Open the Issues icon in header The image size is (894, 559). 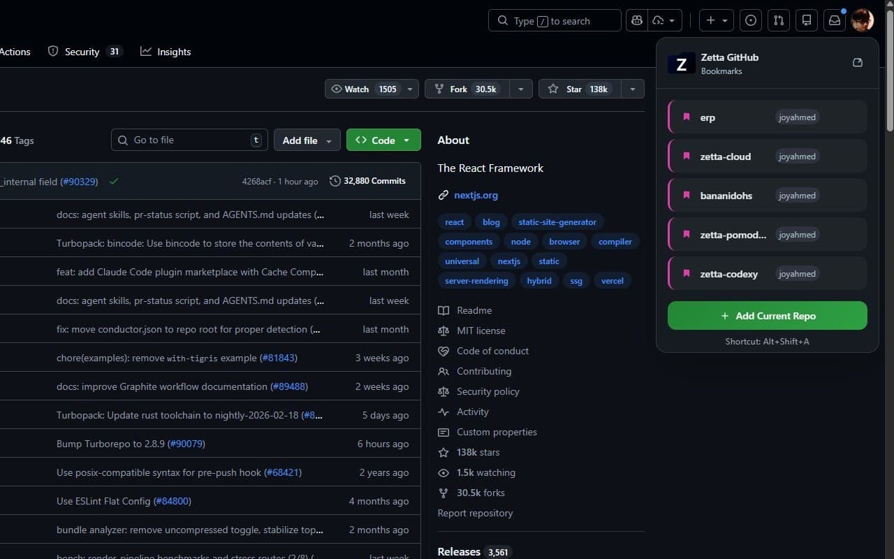tap(751, 21)
